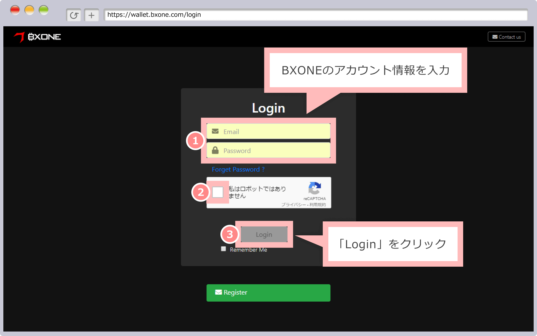Click the red window close button
Screen dimensions: 537x336
pos(15,10)
